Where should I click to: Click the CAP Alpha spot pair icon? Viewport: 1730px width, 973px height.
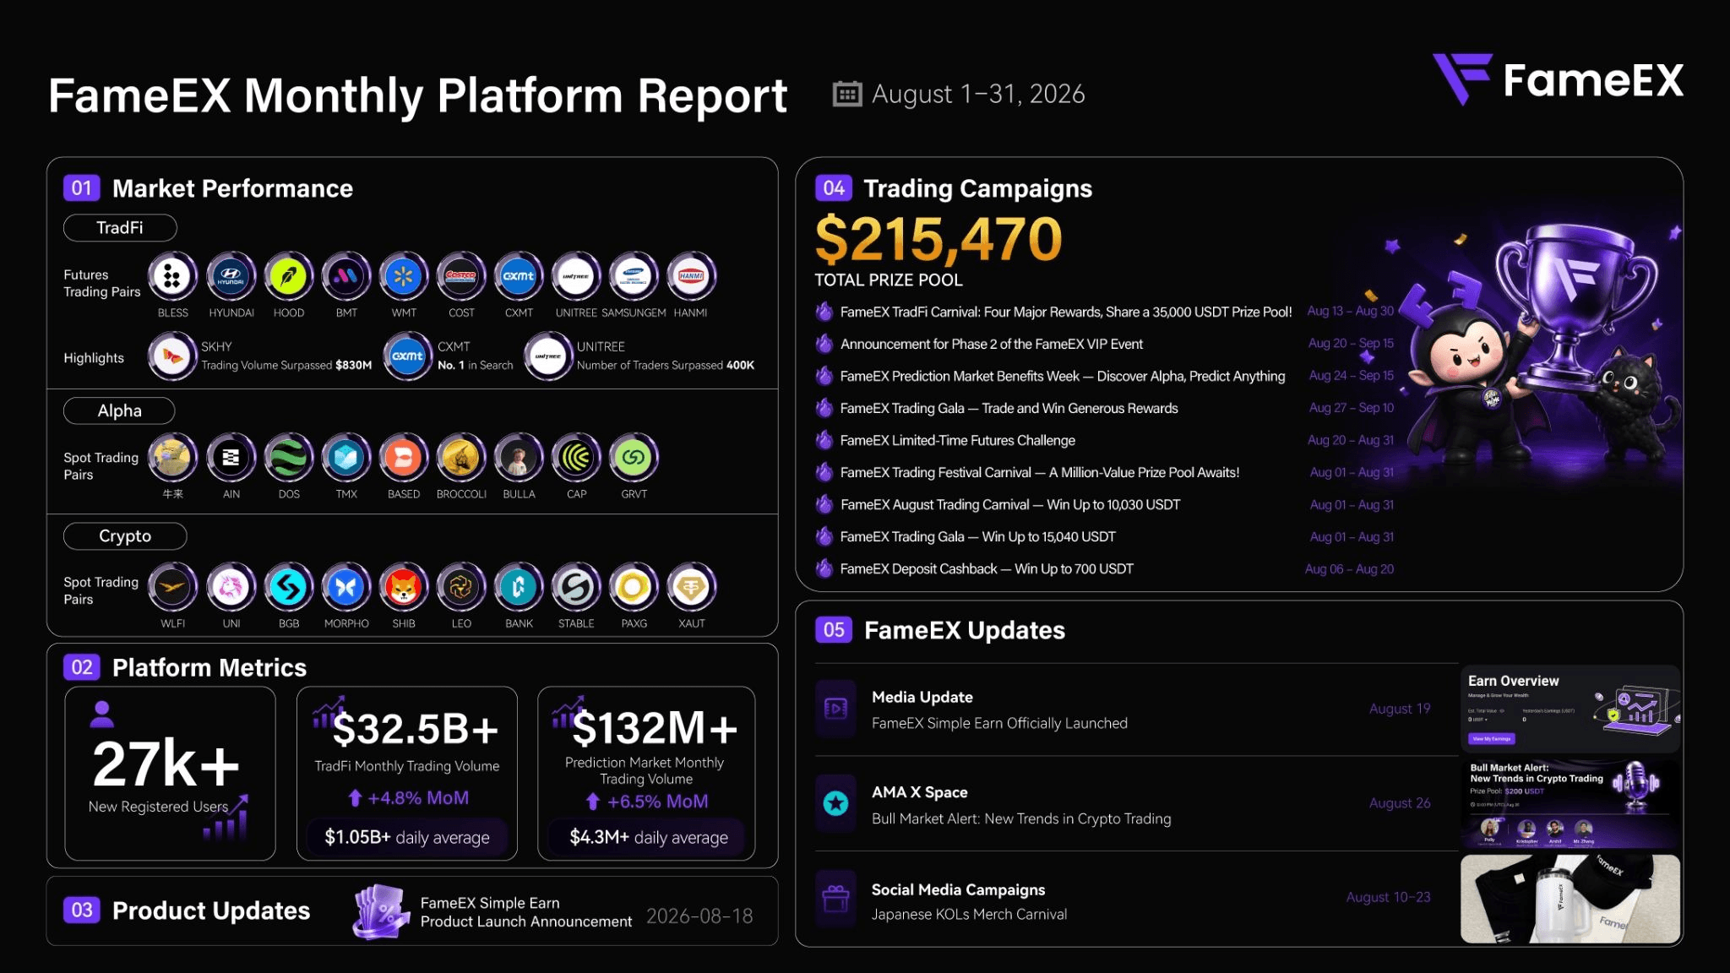click(x=576, y=458)
